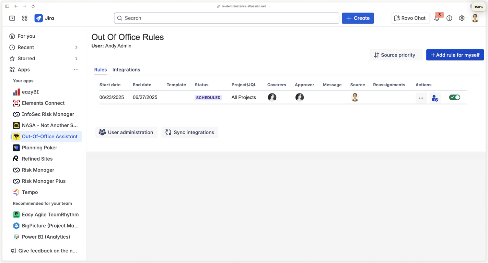Click the user approval icon in Actions

coord(435,98)
